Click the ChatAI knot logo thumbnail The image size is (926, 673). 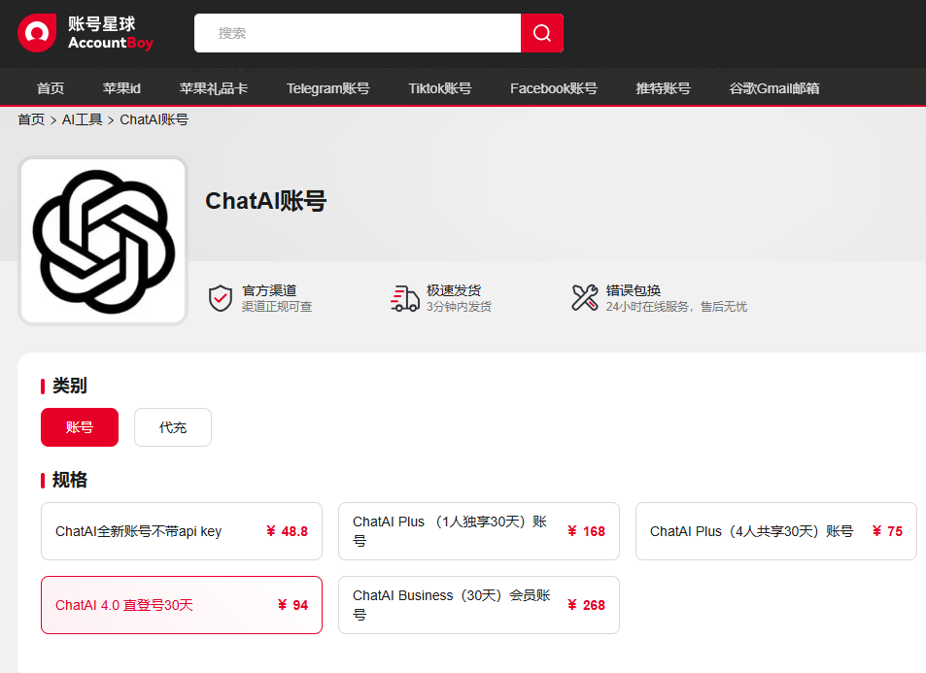(x=103, y=241)
